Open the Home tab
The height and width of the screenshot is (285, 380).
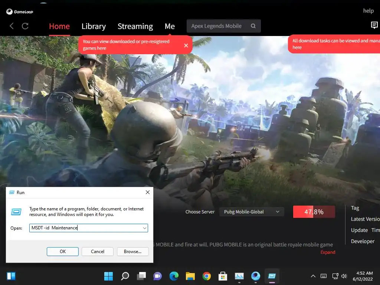(x=59, y=26)
